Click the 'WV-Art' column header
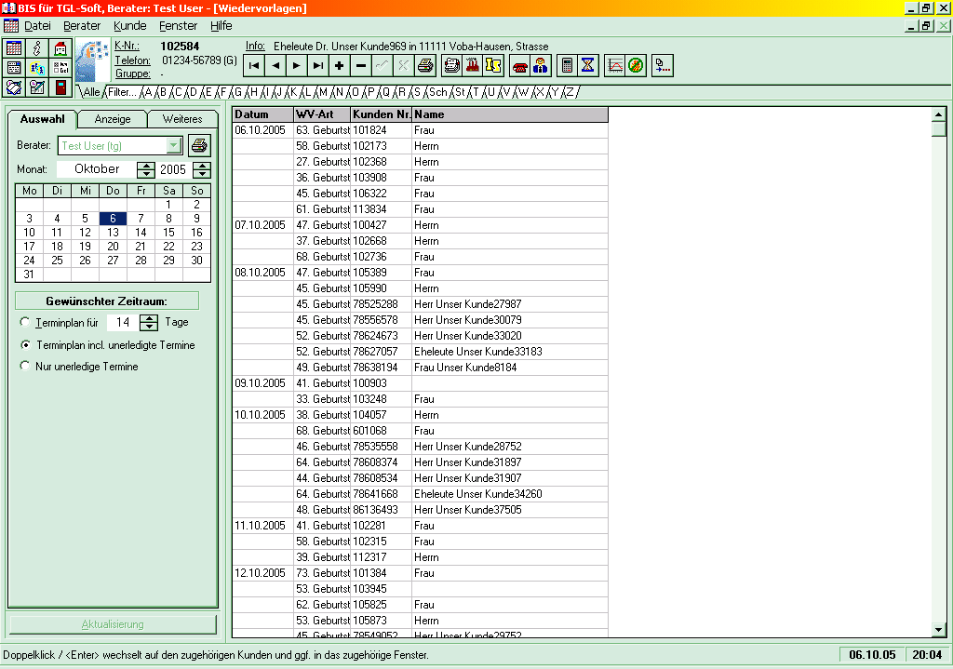The image size is (953, 669). click(322, 114)
